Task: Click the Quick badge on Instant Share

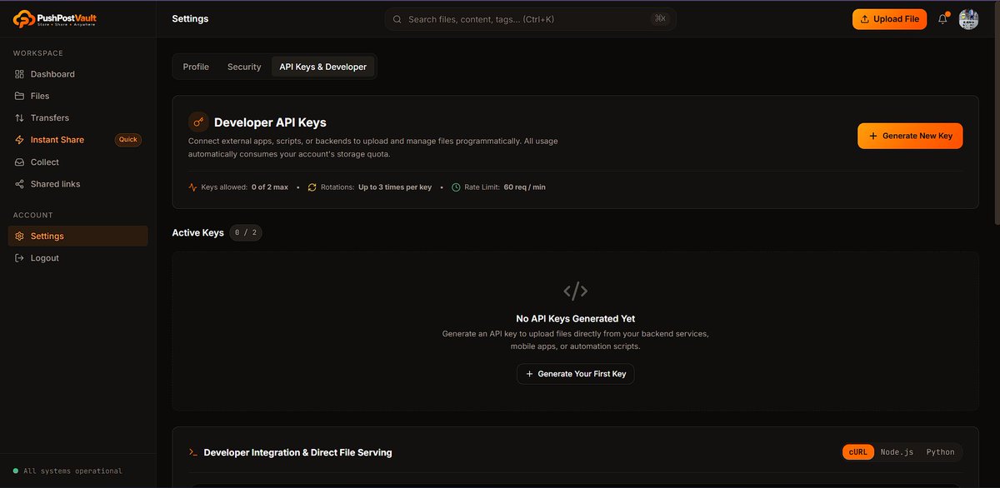Action: click(x=128, y=140)
